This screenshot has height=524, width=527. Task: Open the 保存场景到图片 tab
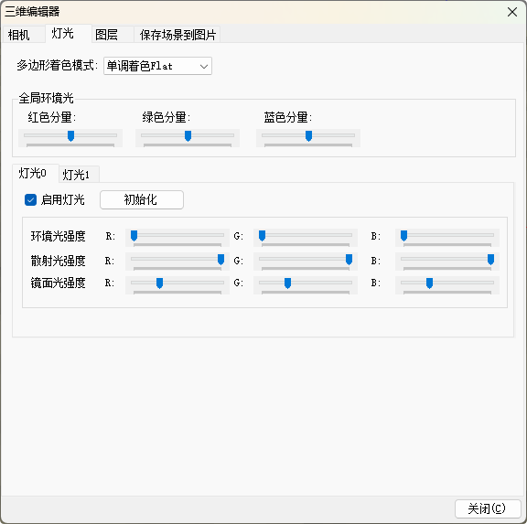tap(177, 35)
